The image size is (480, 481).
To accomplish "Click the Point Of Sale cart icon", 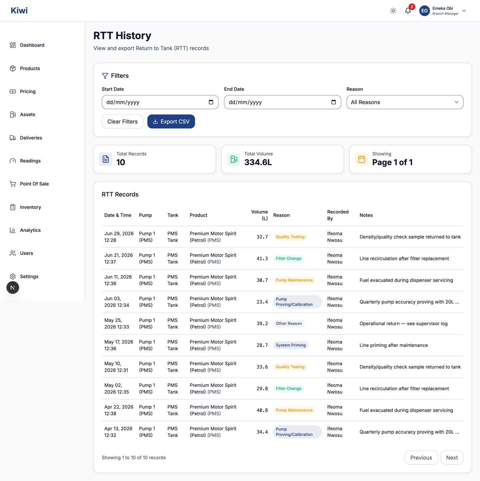I will point(13,184).
